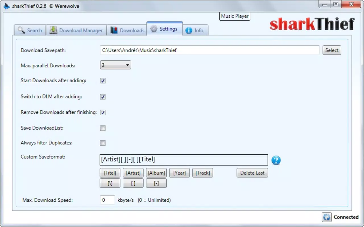Click the 'Max. Download Speed:' label
This screenshot has height=227, width=364.
(47, 200)
